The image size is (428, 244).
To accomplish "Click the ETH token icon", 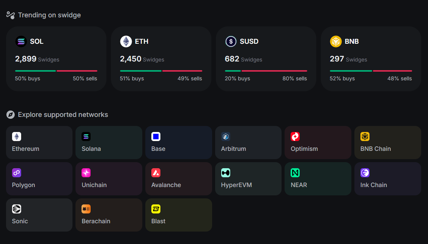I will point(126,41).
